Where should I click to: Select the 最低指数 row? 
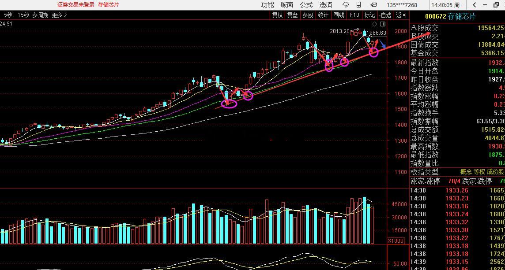coord(457,155)
